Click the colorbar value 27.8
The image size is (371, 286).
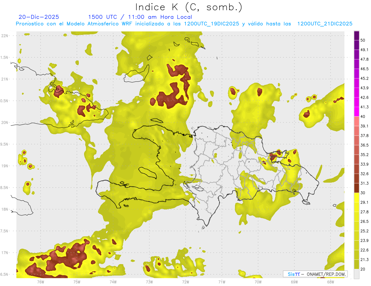pyautogui.click(x=365, y=212)
